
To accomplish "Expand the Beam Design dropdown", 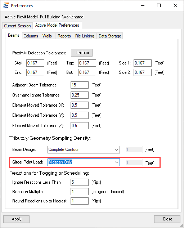I will point(84,149).
